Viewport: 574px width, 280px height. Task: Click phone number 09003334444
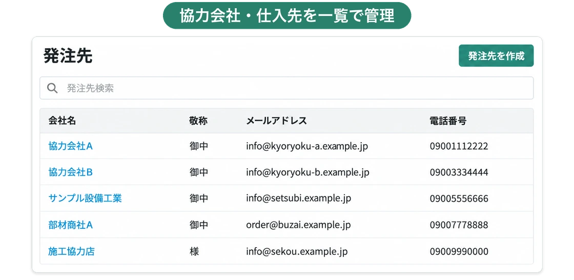[x=459, y=173]
